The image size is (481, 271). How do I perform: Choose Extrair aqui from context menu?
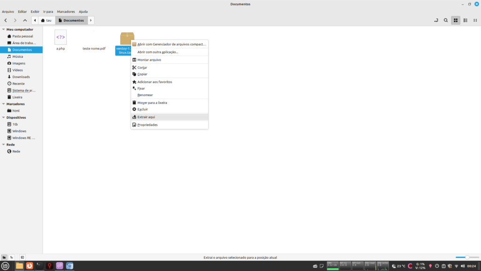(146, 117)
